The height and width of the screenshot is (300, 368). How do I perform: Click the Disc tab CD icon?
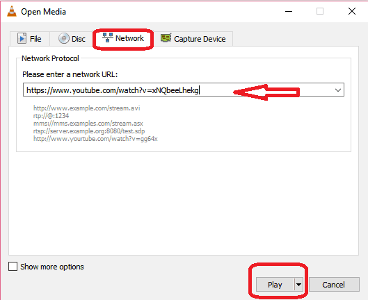63,38
